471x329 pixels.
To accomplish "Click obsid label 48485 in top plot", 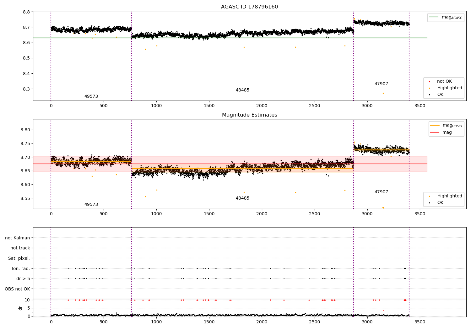I will point(242,90).
